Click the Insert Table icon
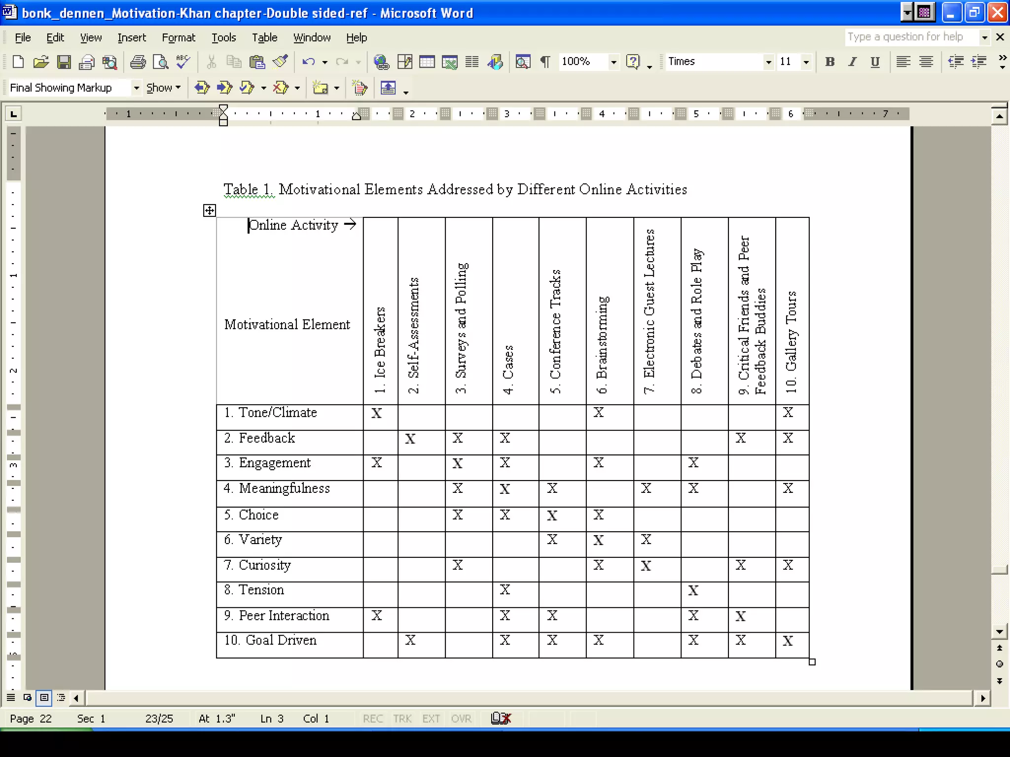This screenshot has height=757, width=1010. (427, 62)
